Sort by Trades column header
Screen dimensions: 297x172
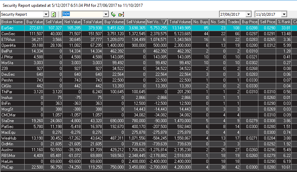point(233,22)
